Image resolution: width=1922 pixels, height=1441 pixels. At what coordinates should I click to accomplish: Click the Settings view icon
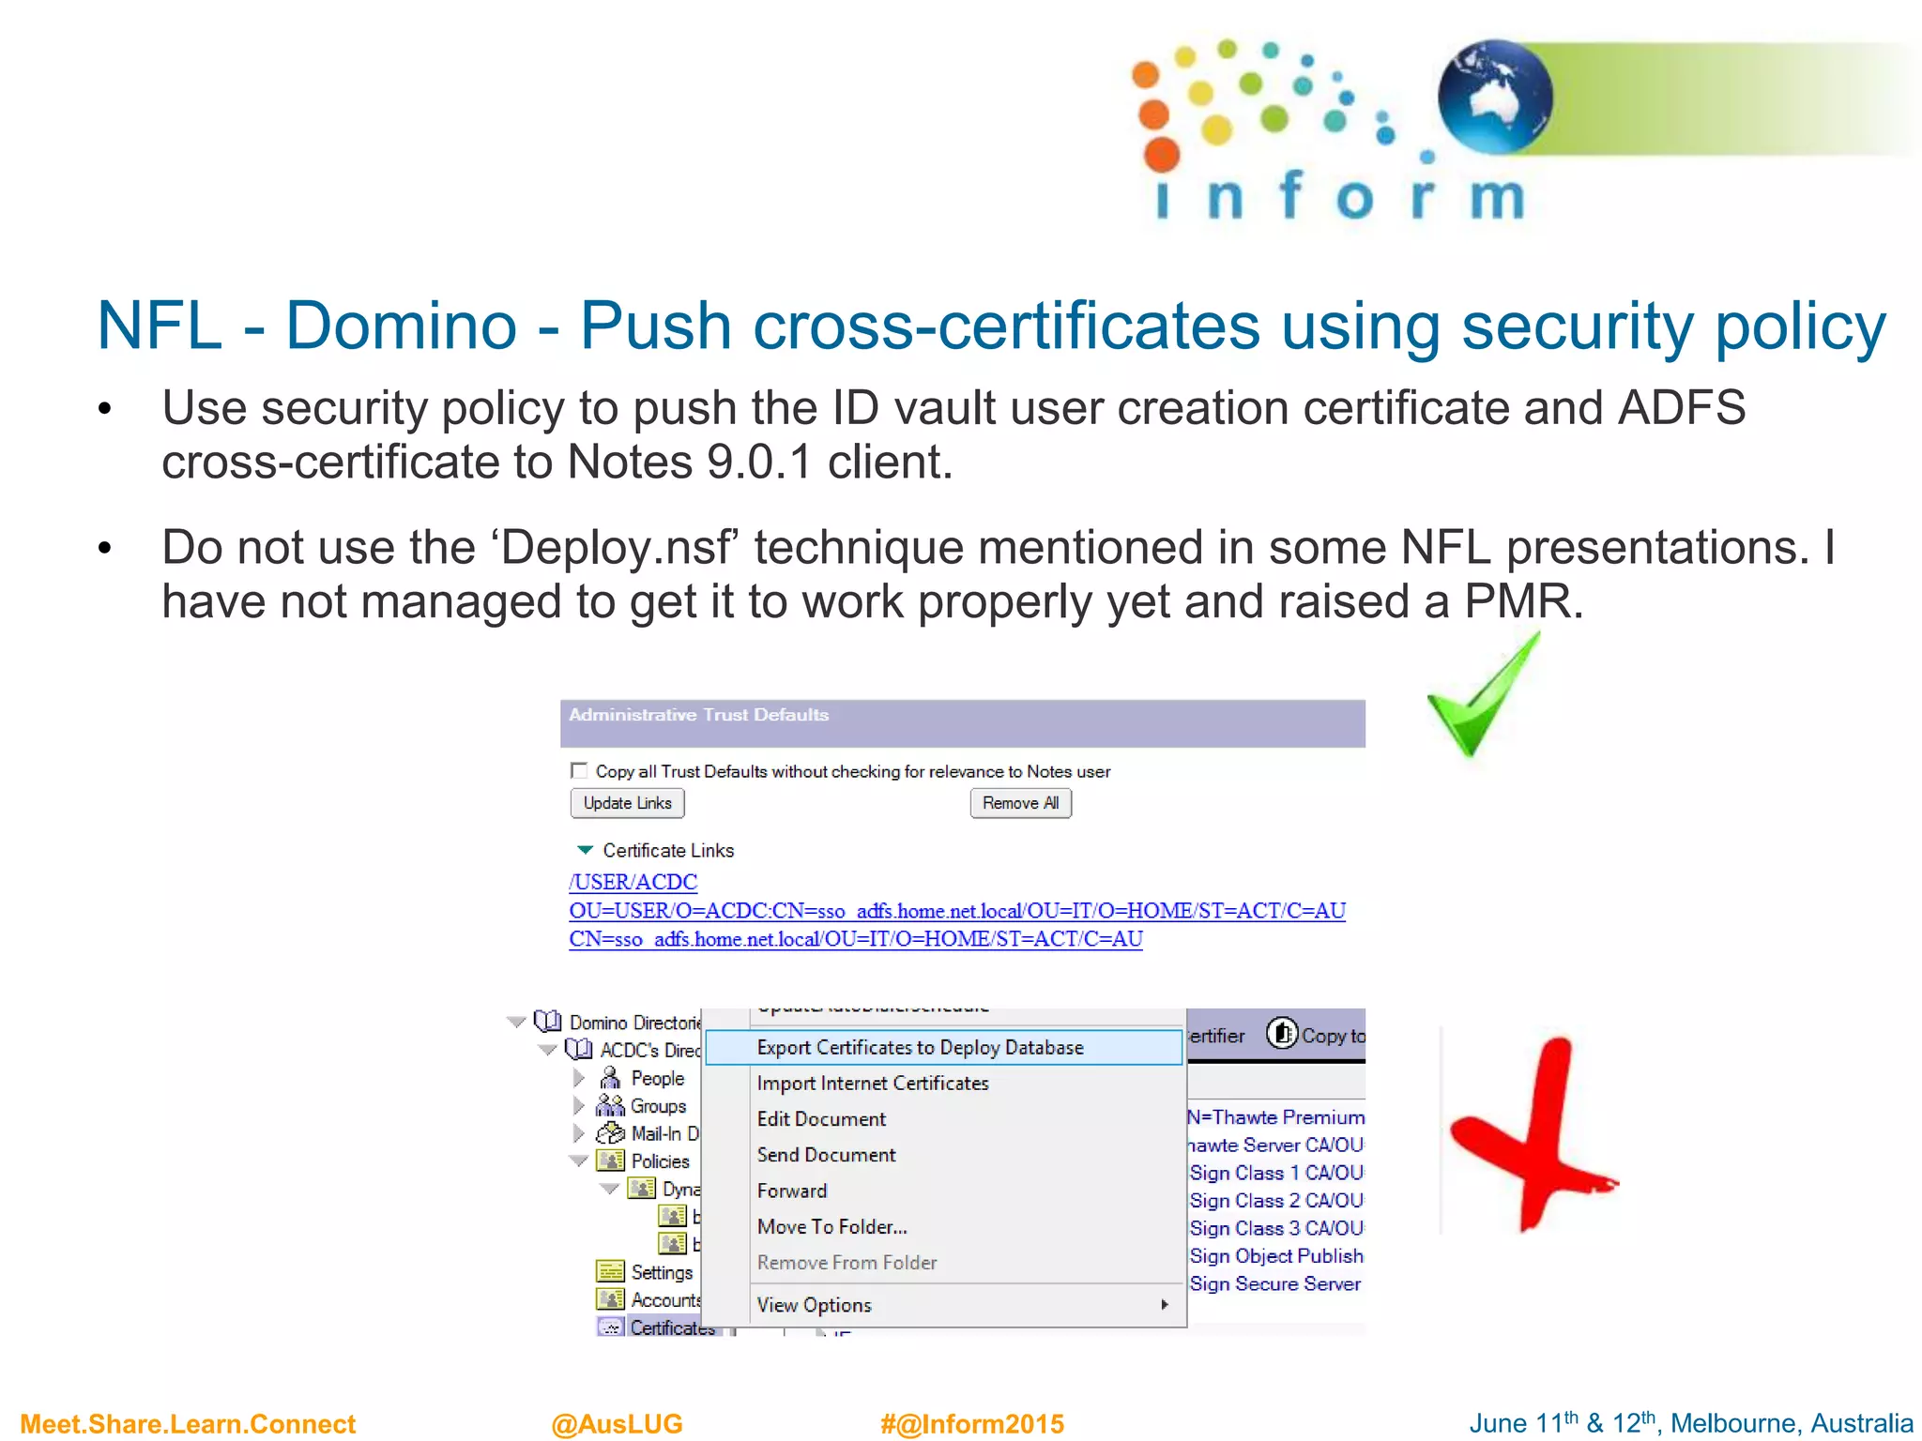[610, 1271]
